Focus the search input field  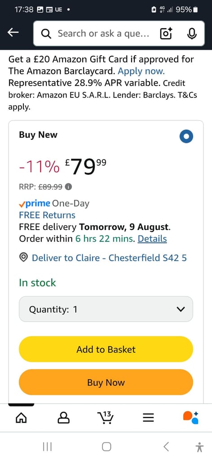(103, 34)
